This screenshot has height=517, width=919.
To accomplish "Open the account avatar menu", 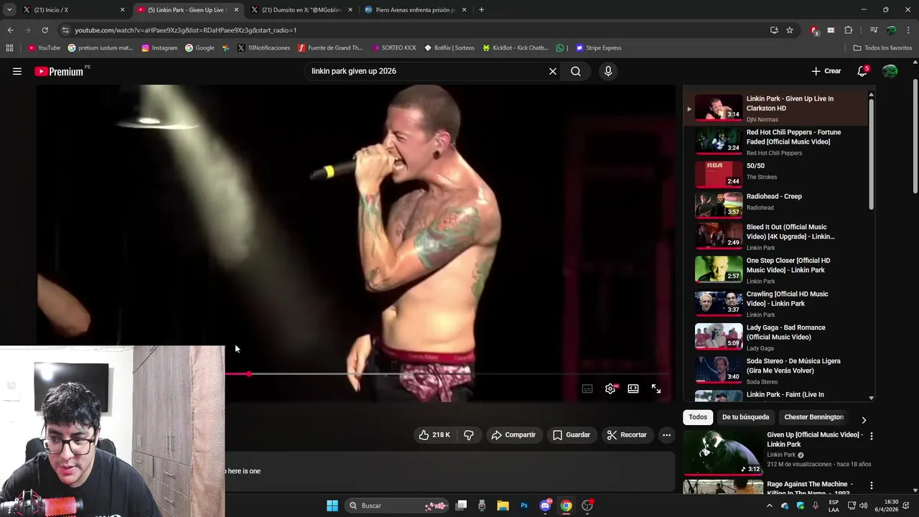I will pos(890,71).
